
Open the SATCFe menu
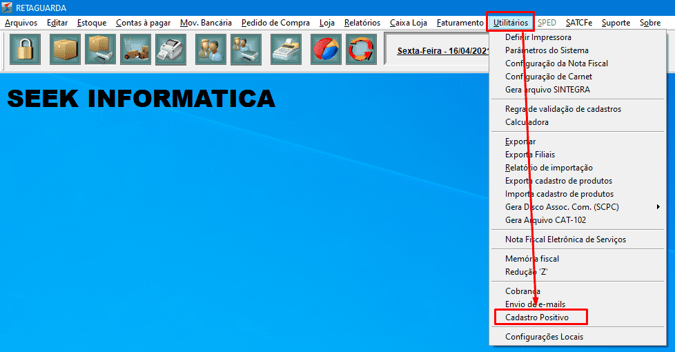[x=579, y=23]
